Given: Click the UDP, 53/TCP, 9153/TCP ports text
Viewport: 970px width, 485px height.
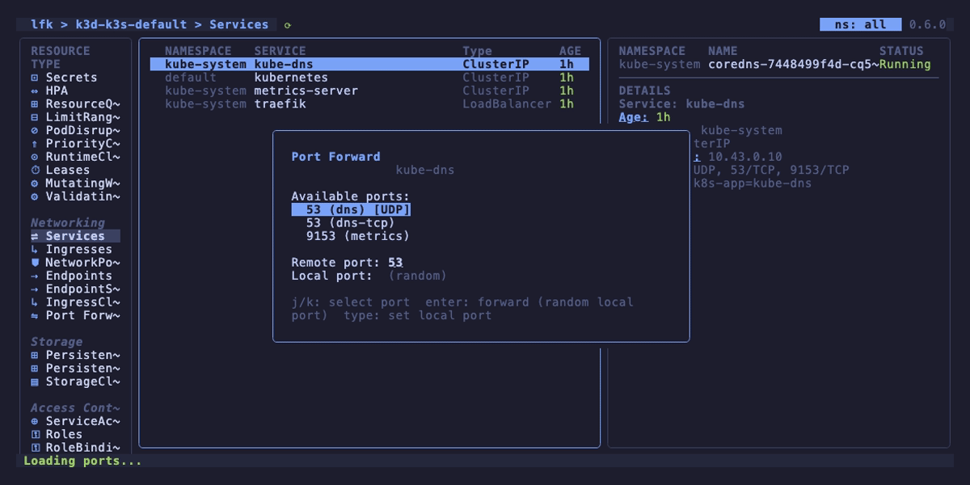Looking at the screenshot, I should coord(771,170).
